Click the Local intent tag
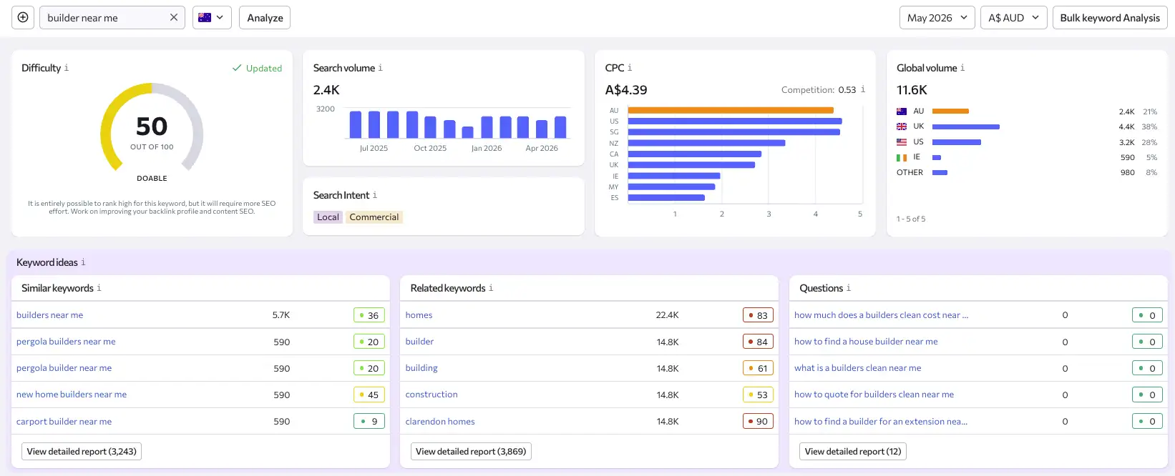Screen dimensions: 1175x476 point(328,217)
